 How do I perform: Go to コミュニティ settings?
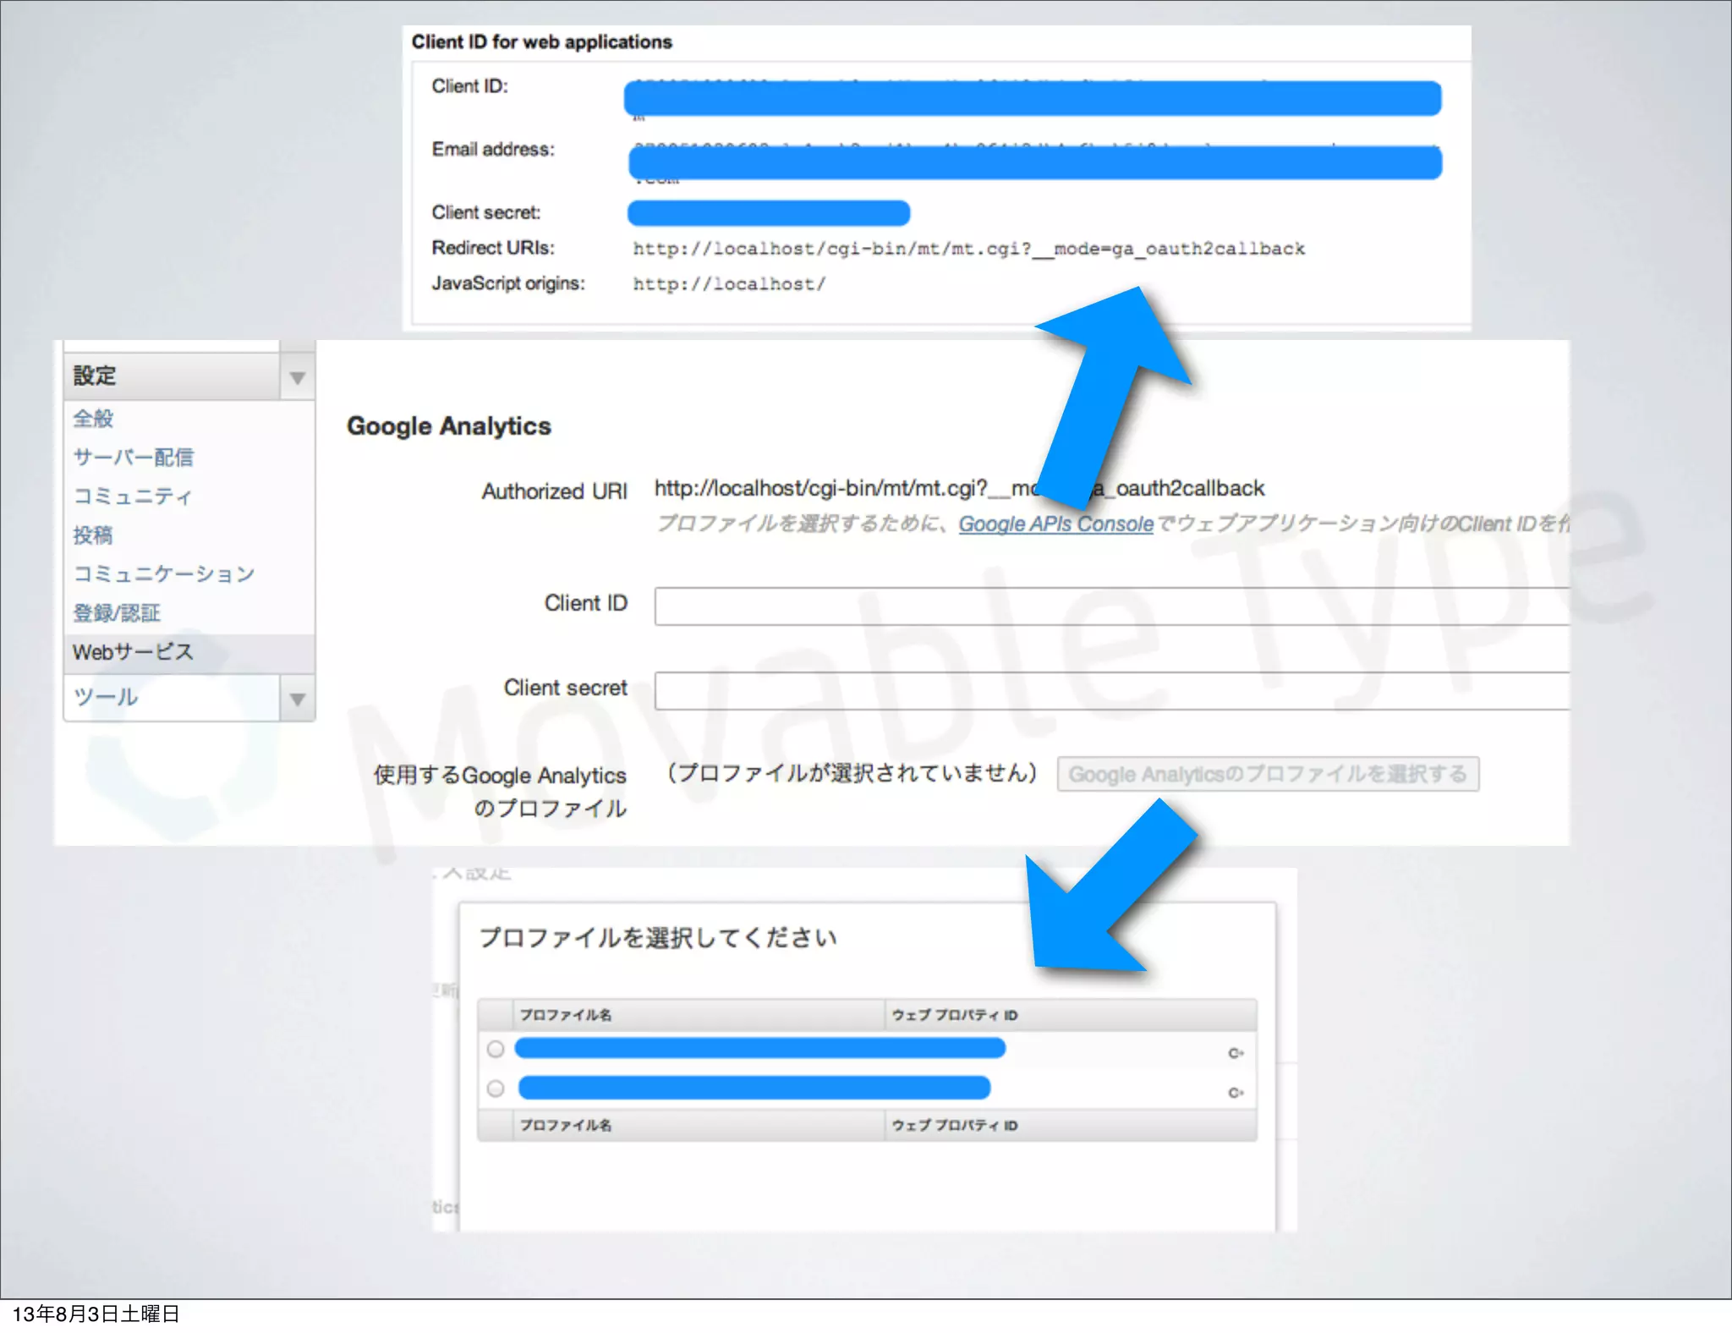pyautogui.click(x=132, y=496)
